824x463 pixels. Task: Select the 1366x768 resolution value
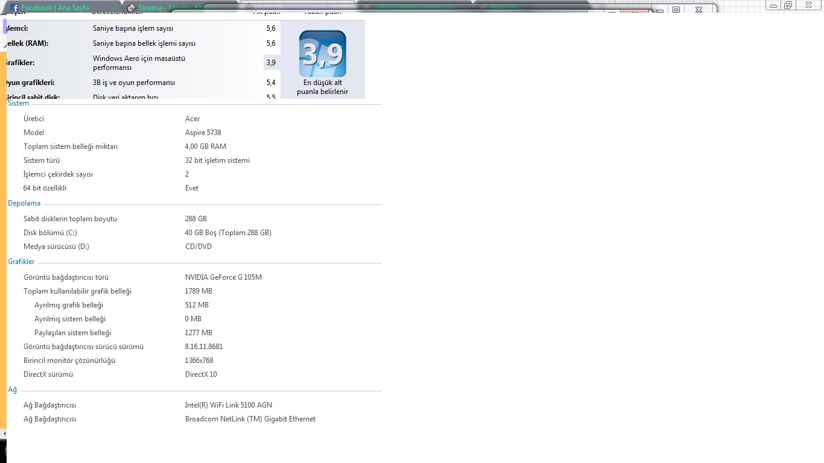(x=199, y=361)
